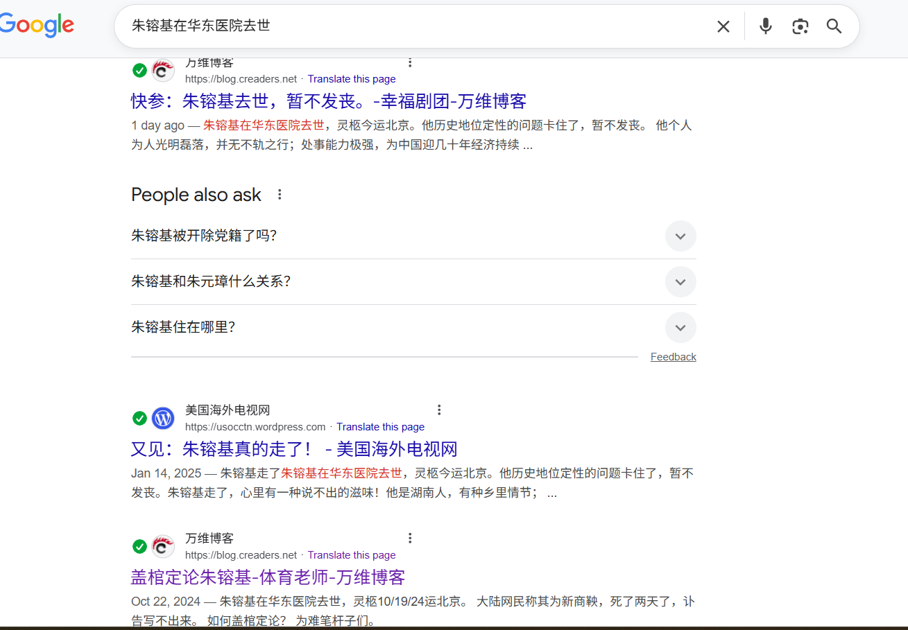Open options menu for 美国海外电视网 result
This screenshot has height=630, width=908.
click(438, 410)
